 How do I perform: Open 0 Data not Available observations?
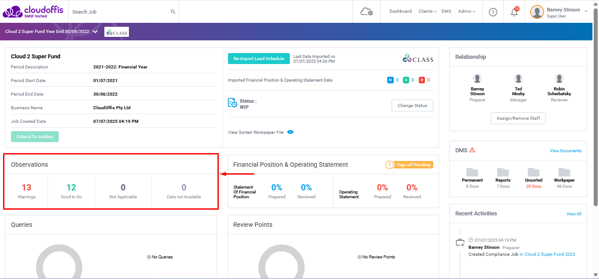(x=184, y=191)
